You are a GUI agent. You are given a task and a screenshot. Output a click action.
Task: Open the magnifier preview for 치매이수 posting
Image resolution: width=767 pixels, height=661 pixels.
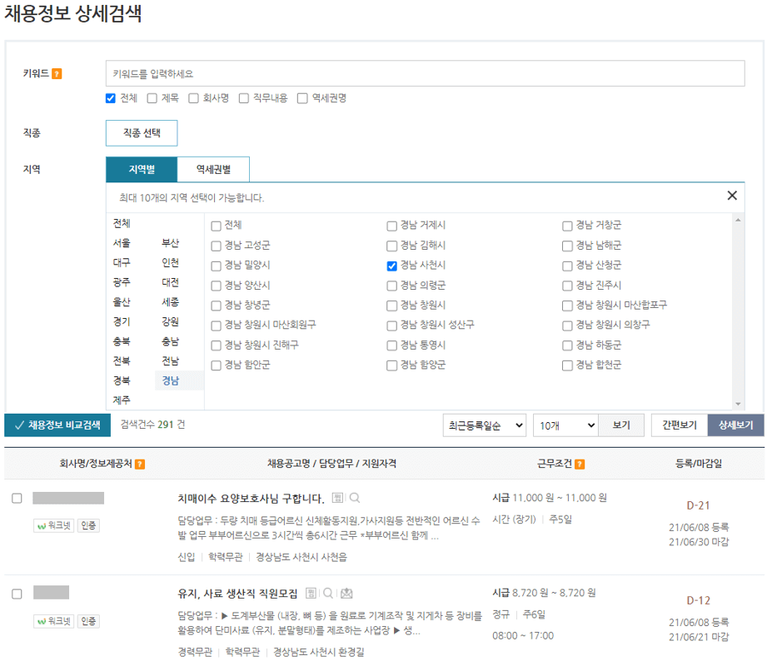click(355, 498)
